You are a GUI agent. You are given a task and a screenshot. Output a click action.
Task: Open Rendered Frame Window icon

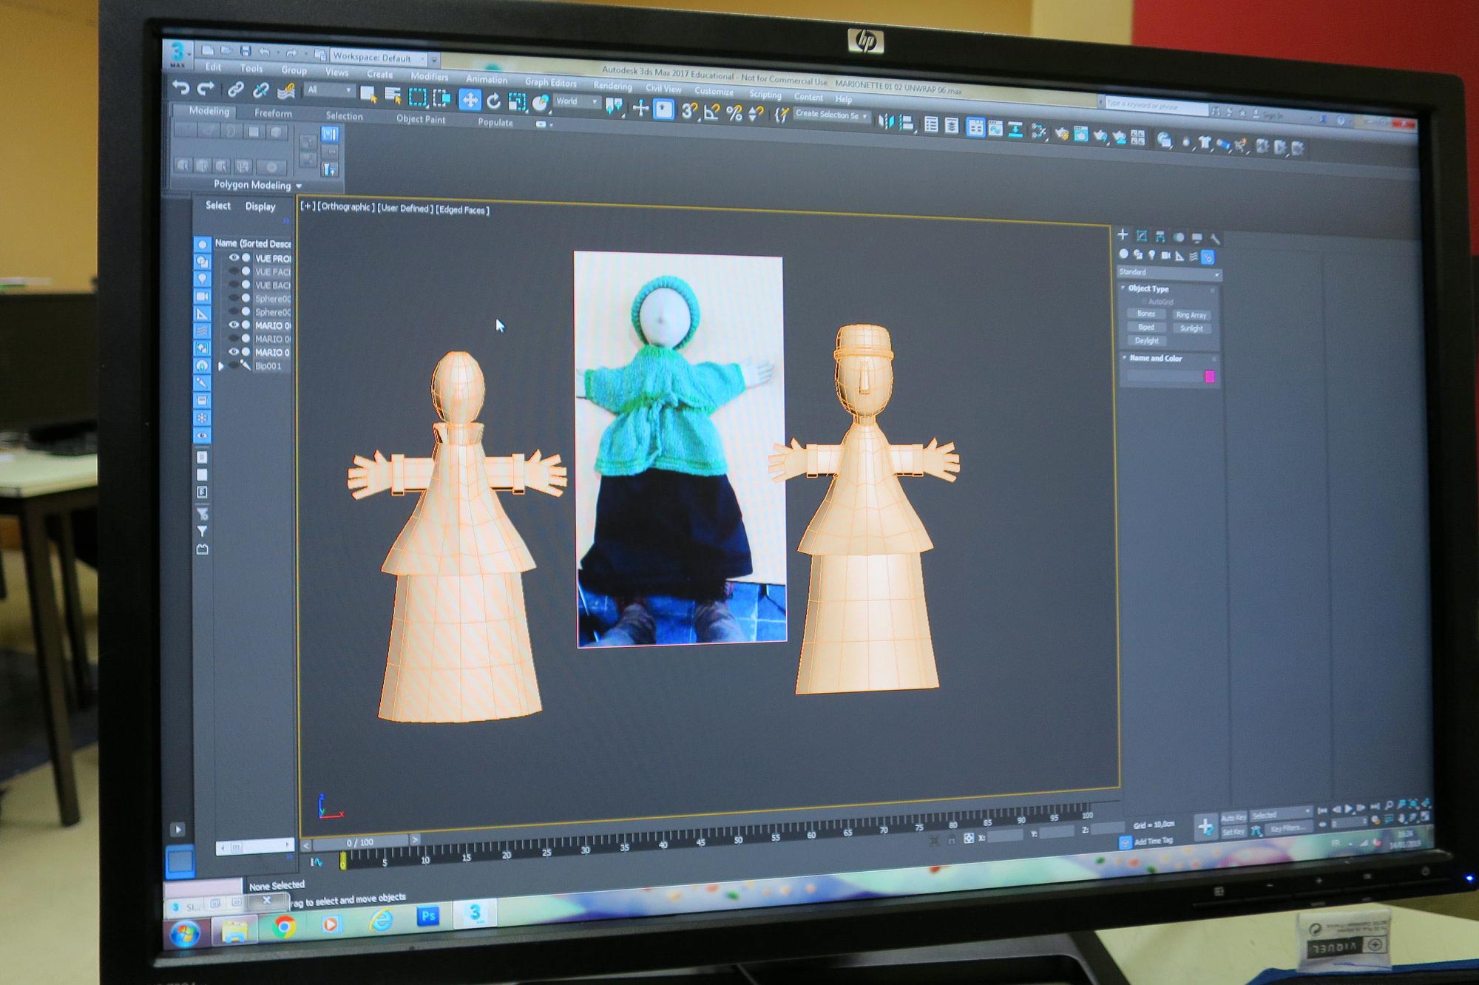pos(1081,134)
